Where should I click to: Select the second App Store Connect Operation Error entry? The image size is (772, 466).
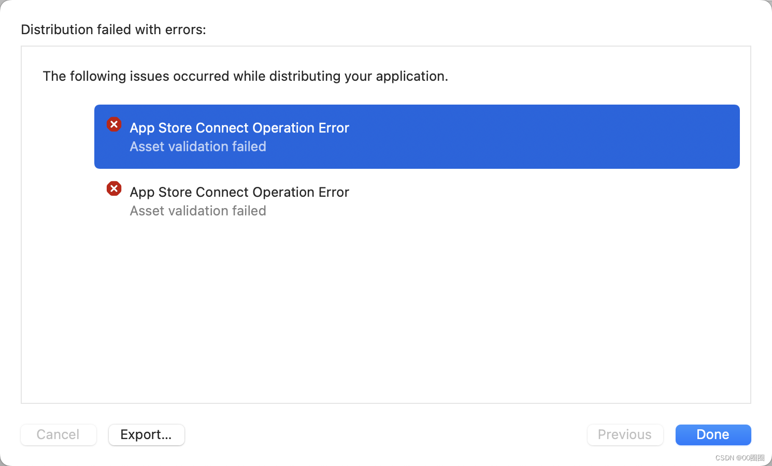[239, 192]
